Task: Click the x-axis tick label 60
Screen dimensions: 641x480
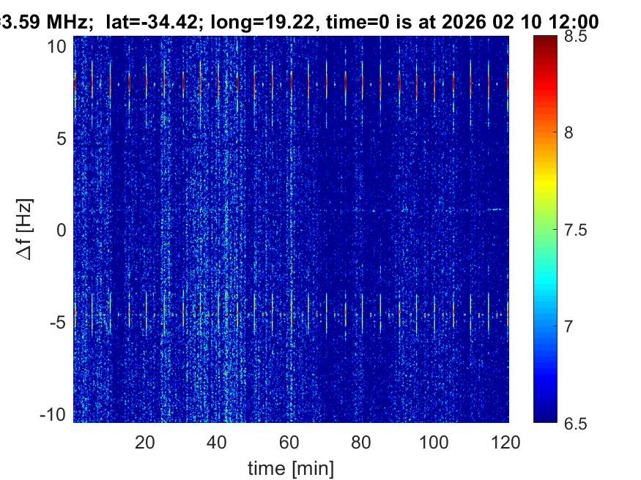Action: coord(290,442)
